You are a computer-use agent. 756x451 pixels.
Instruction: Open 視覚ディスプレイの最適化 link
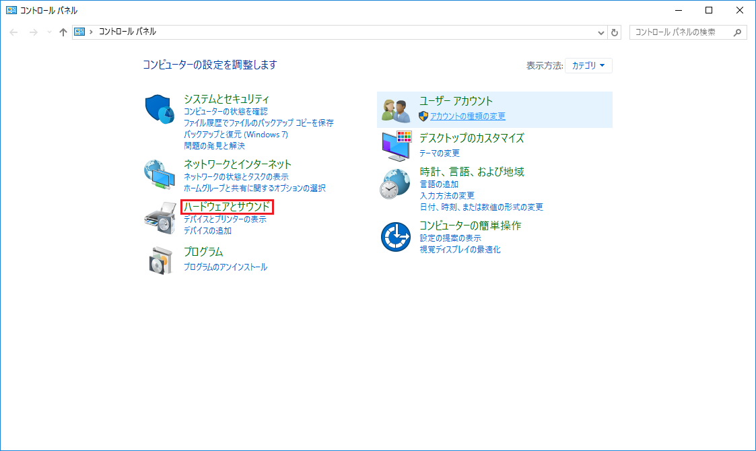tap(460, 250)
